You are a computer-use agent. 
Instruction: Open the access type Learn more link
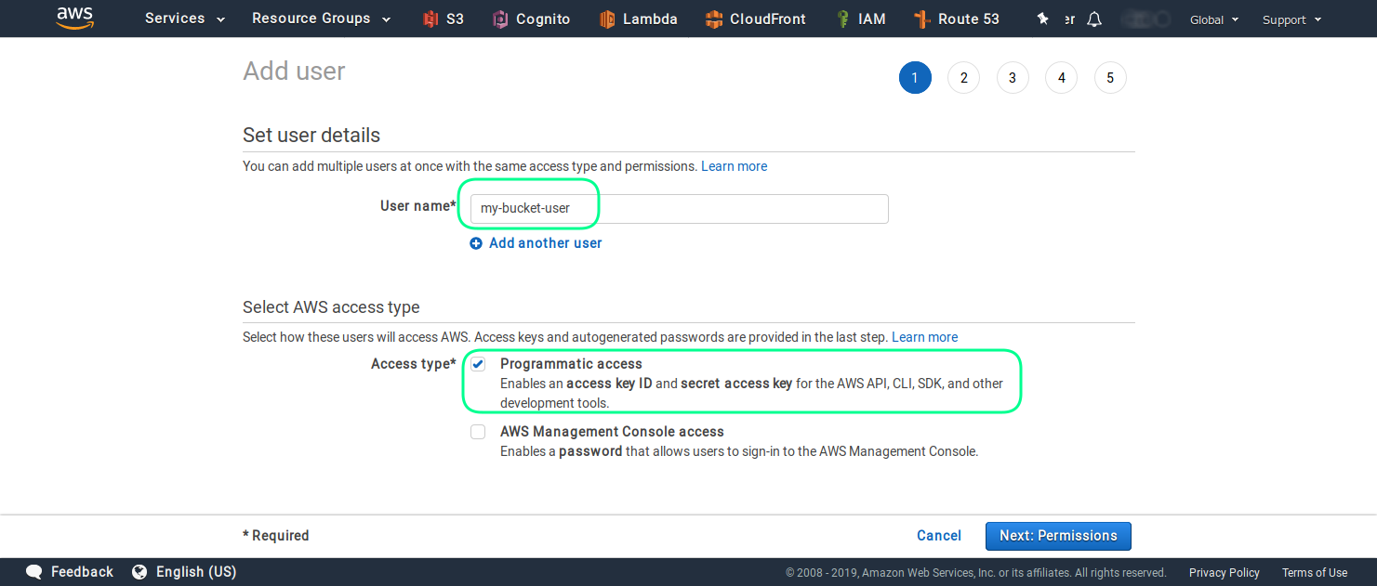pos(924,336)
